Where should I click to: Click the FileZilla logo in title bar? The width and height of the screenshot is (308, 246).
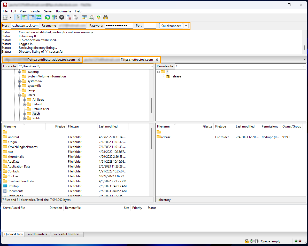[x=5, y=5]
